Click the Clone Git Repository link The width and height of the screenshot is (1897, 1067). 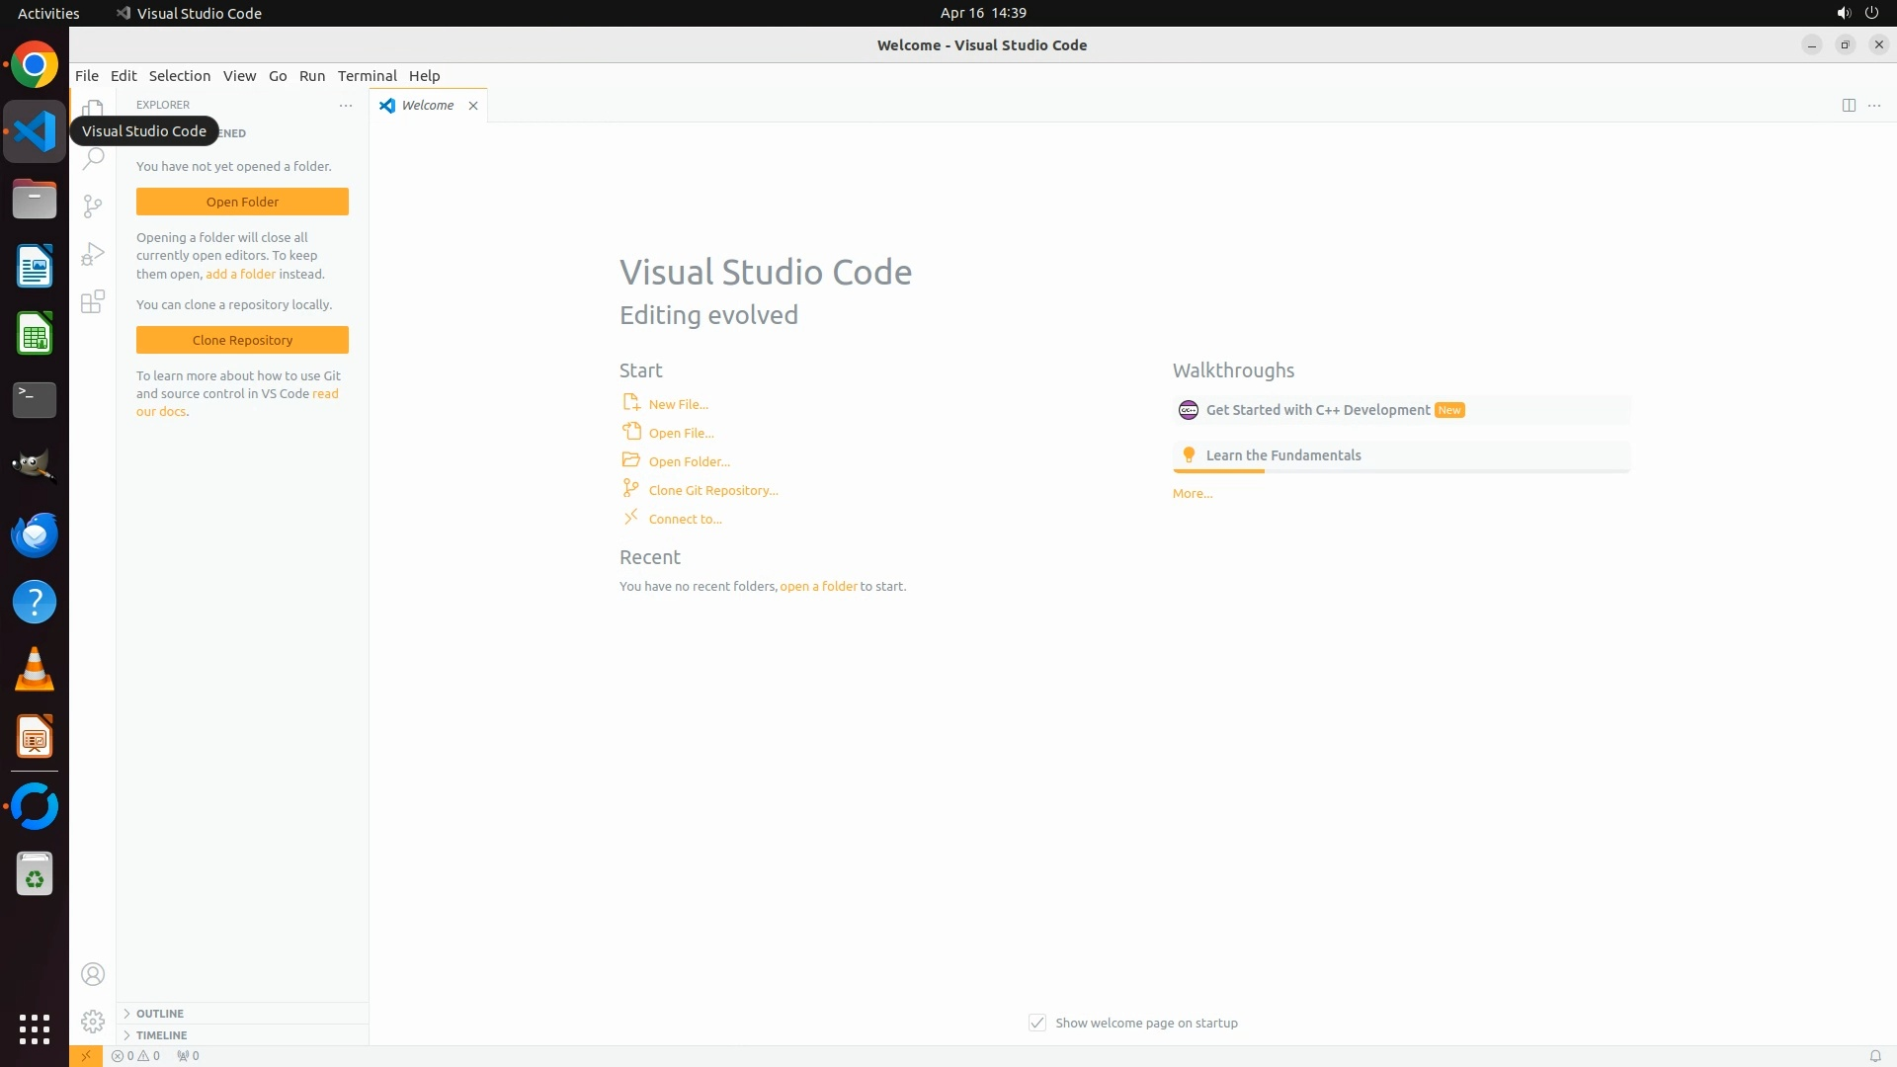[712, 490]
